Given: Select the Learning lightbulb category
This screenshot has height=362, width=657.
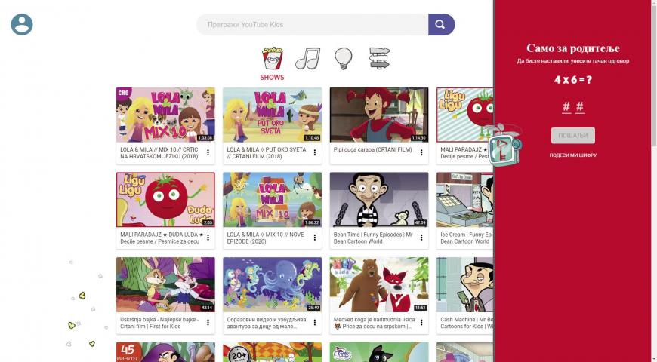Looking at the screenshot, I should (343, 59).
